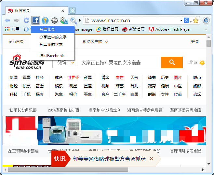Click the 登录 login link
This screenshot has width=214, height=175.
coord(195,42)
